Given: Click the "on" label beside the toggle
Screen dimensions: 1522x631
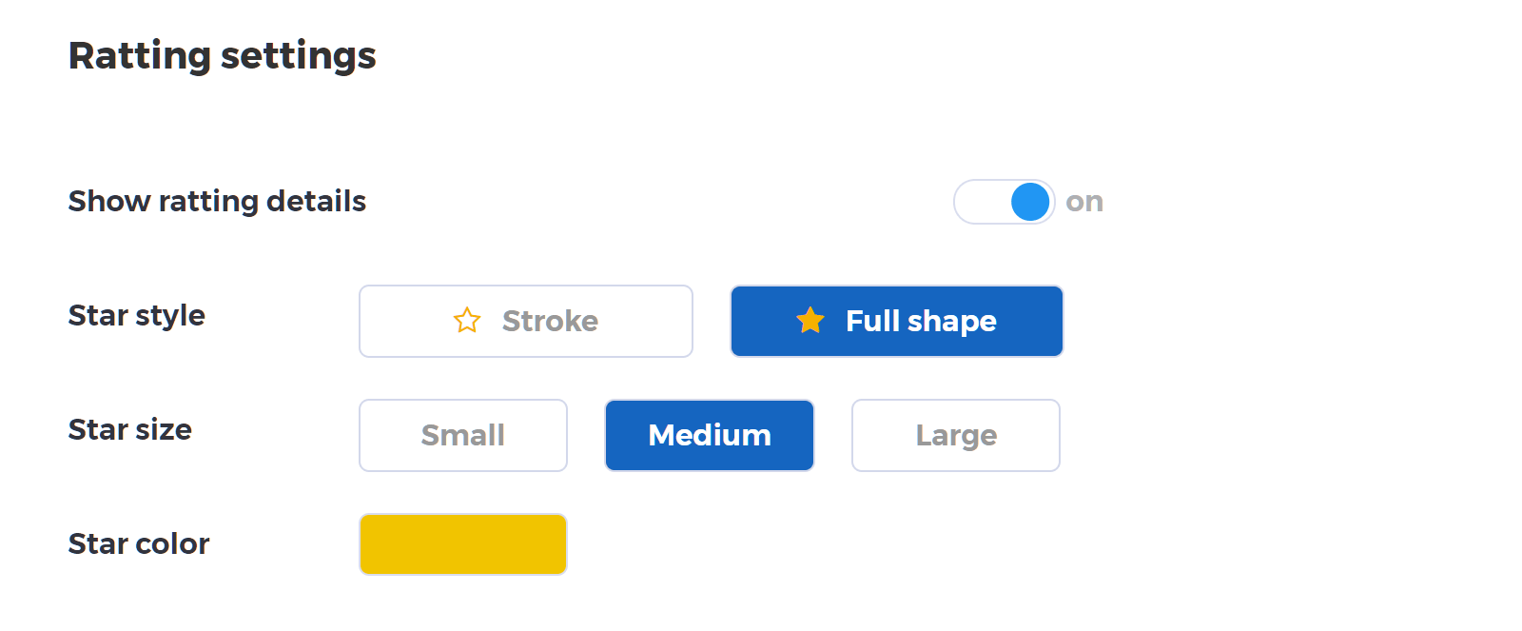Looking at the screenshot, I should (1084, 202).
